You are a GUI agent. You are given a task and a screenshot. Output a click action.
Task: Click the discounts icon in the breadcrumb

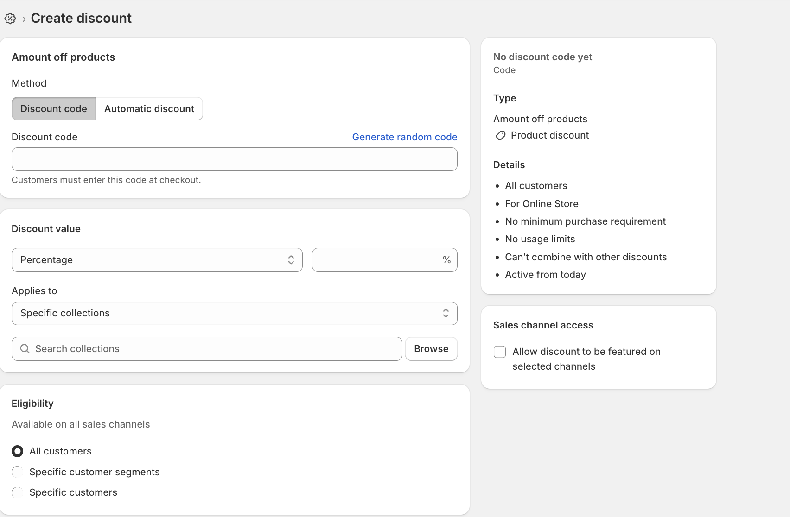tap(10, 19)
